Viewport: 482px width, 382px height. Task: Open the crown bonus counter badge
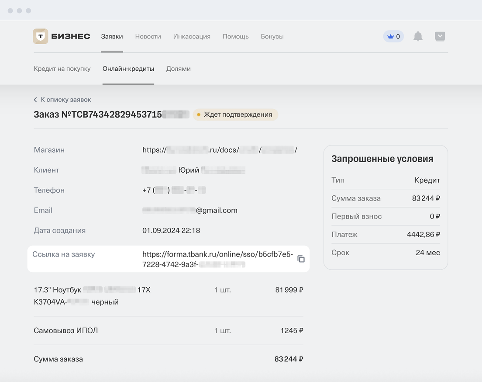[x=393, y=36]
